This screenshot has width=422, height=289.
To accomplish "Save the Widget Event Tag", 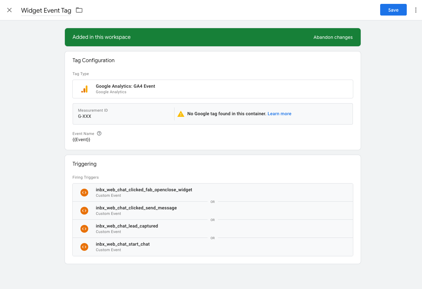I will [393, 10].
